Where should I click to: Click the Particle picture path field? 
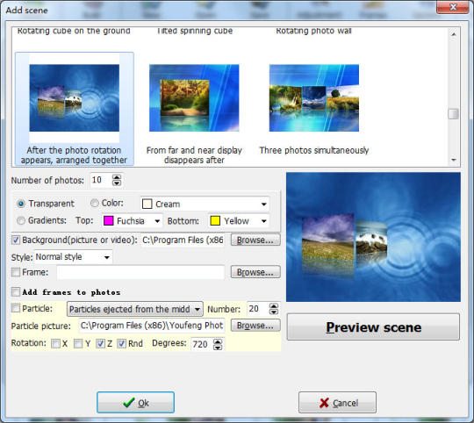pyautogui.click(x=152, y=326)
